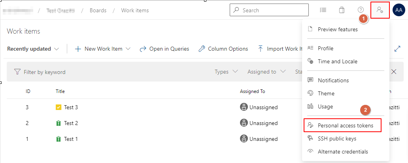Click Open in Queries button
Viewport: 408px width, 163px height.
coord(164,49)
